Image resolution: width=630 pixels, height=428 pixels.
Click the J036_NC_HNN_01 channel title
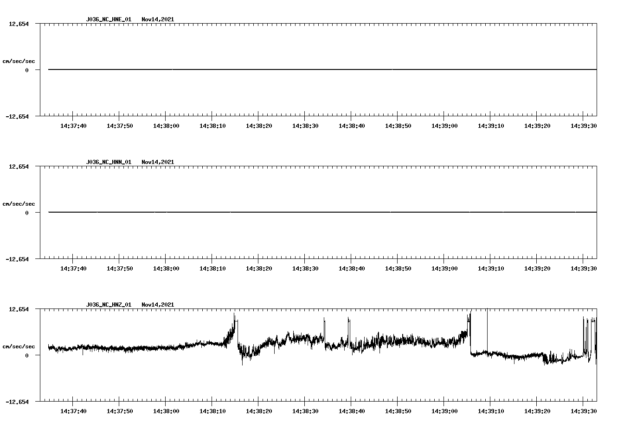(x=109, y=162)
